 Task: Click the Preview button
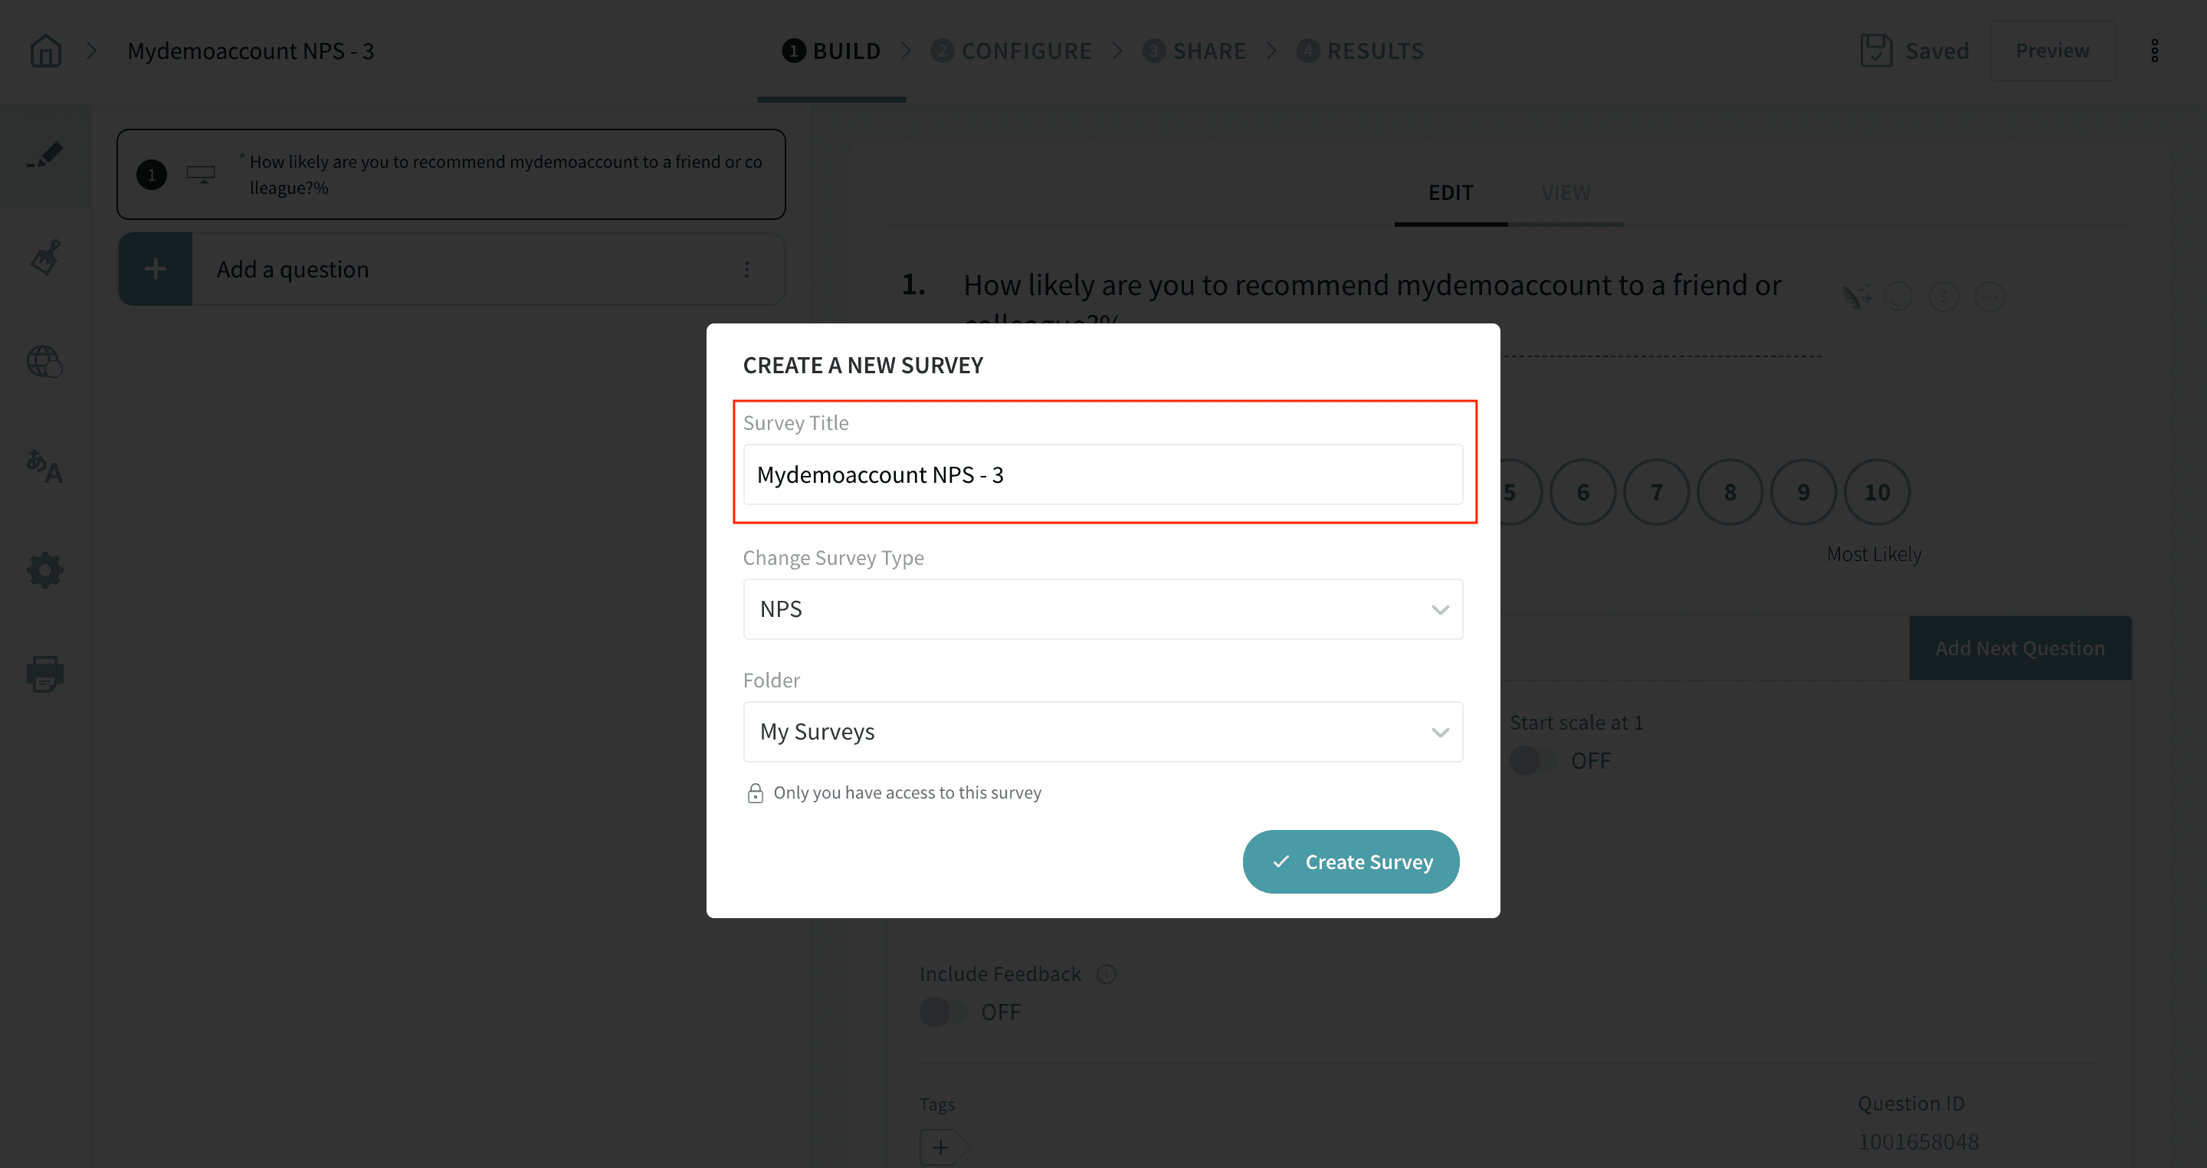(x=2052, y=51)
